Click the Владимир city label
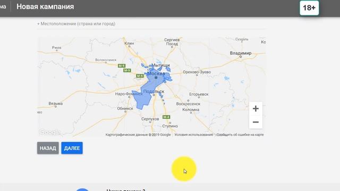This screenshot has width=340, height=191. coord(241,53)
